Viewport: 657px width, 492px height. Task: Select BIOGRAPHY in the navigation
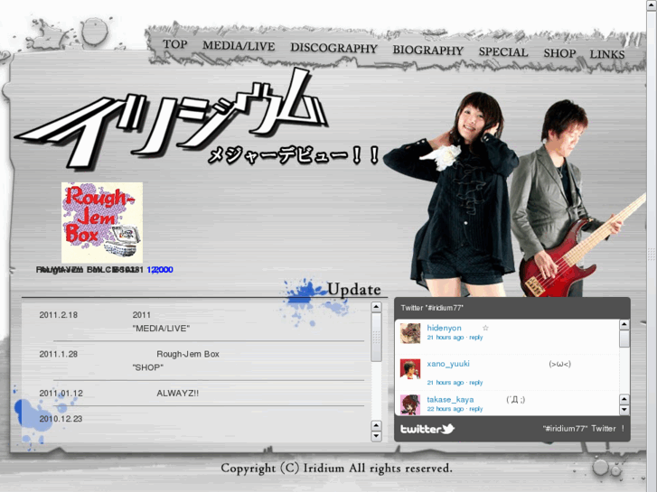[x=427, y=51]
